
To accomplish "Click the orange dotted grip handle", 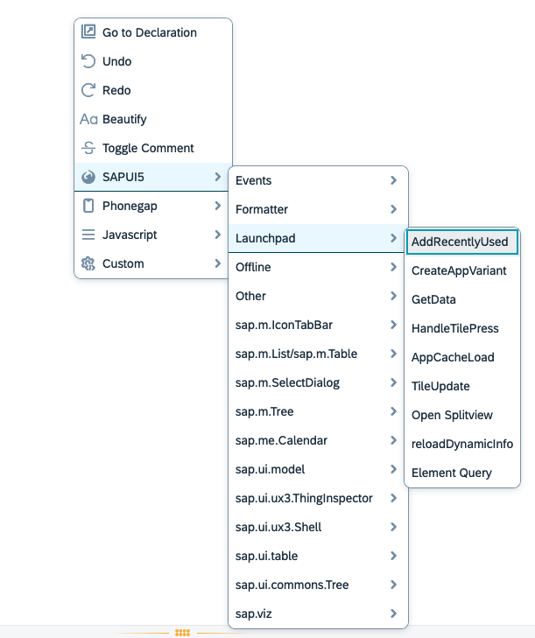I will pyautogui.click(x=182, y=632).
